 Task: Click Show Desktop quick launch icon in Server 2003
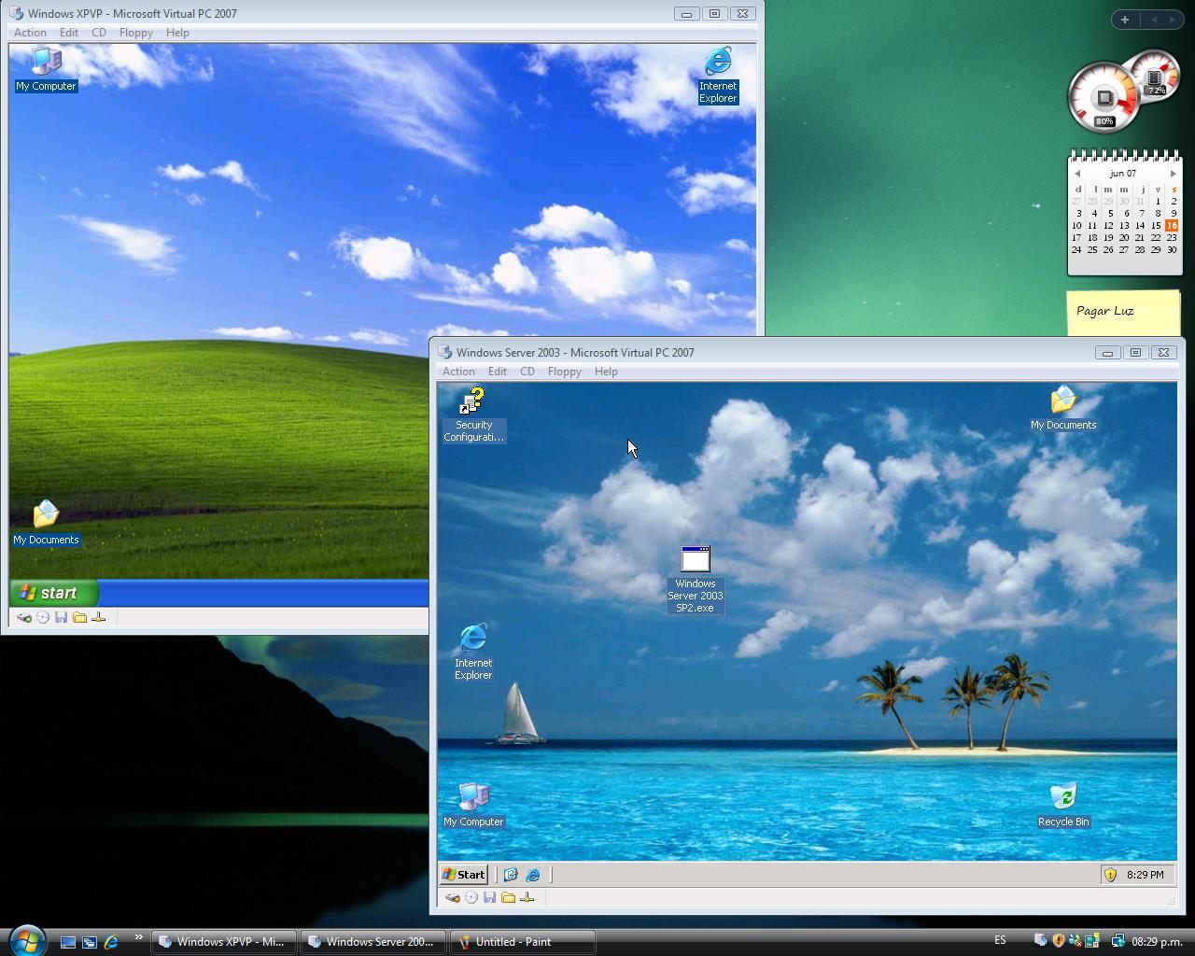point(511,875)
